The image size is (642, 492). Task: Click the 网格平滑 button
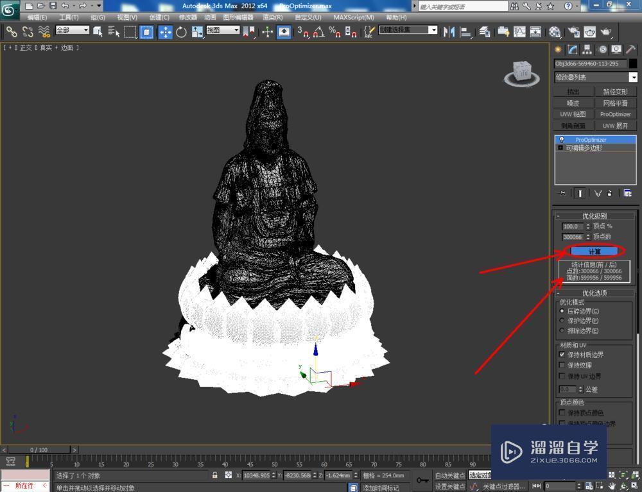coord(616,103)
